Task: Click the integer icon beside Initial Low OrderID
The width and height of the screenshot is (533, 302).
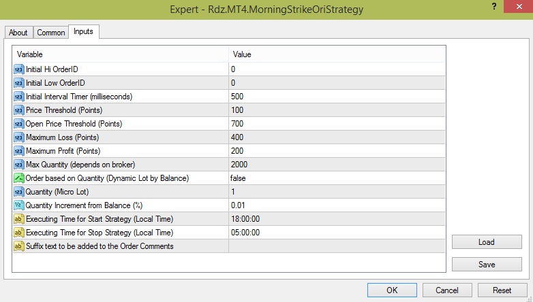Action: (x=18, y=83)
